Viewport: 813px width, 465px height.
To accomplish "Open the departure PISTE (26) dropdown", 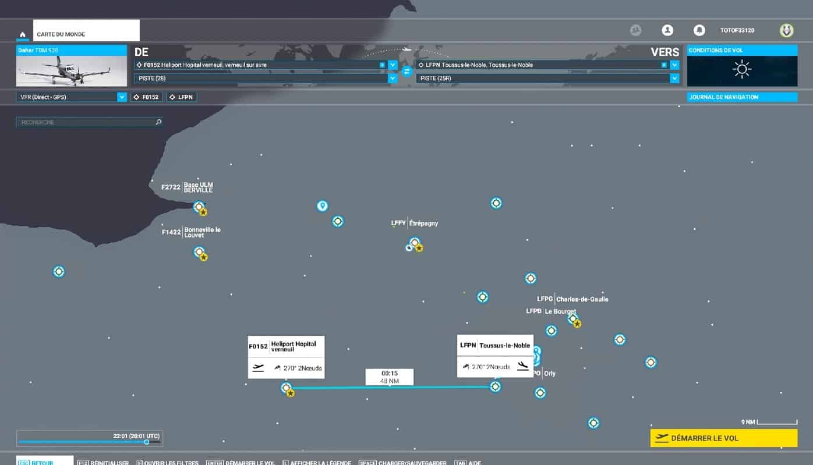I will click(x=393, y=78).
